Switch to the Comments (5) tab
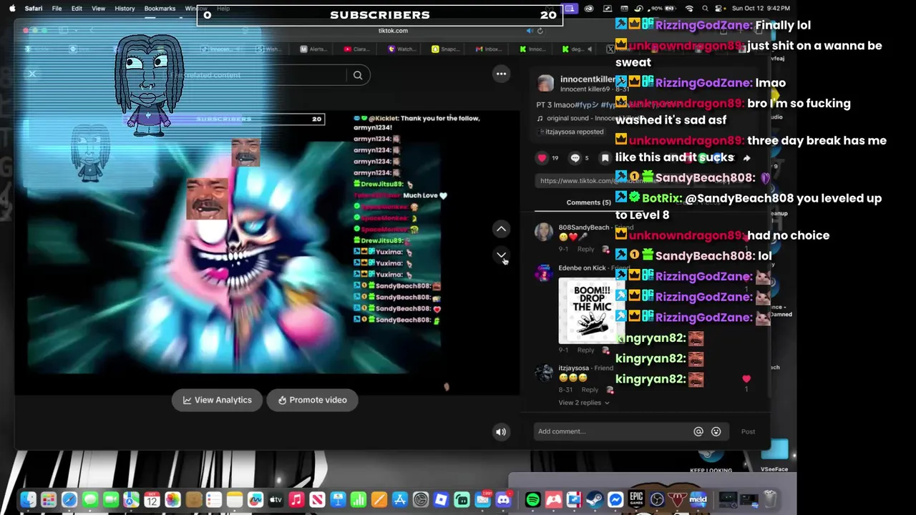The image size is (916, 515). (588, 202)
